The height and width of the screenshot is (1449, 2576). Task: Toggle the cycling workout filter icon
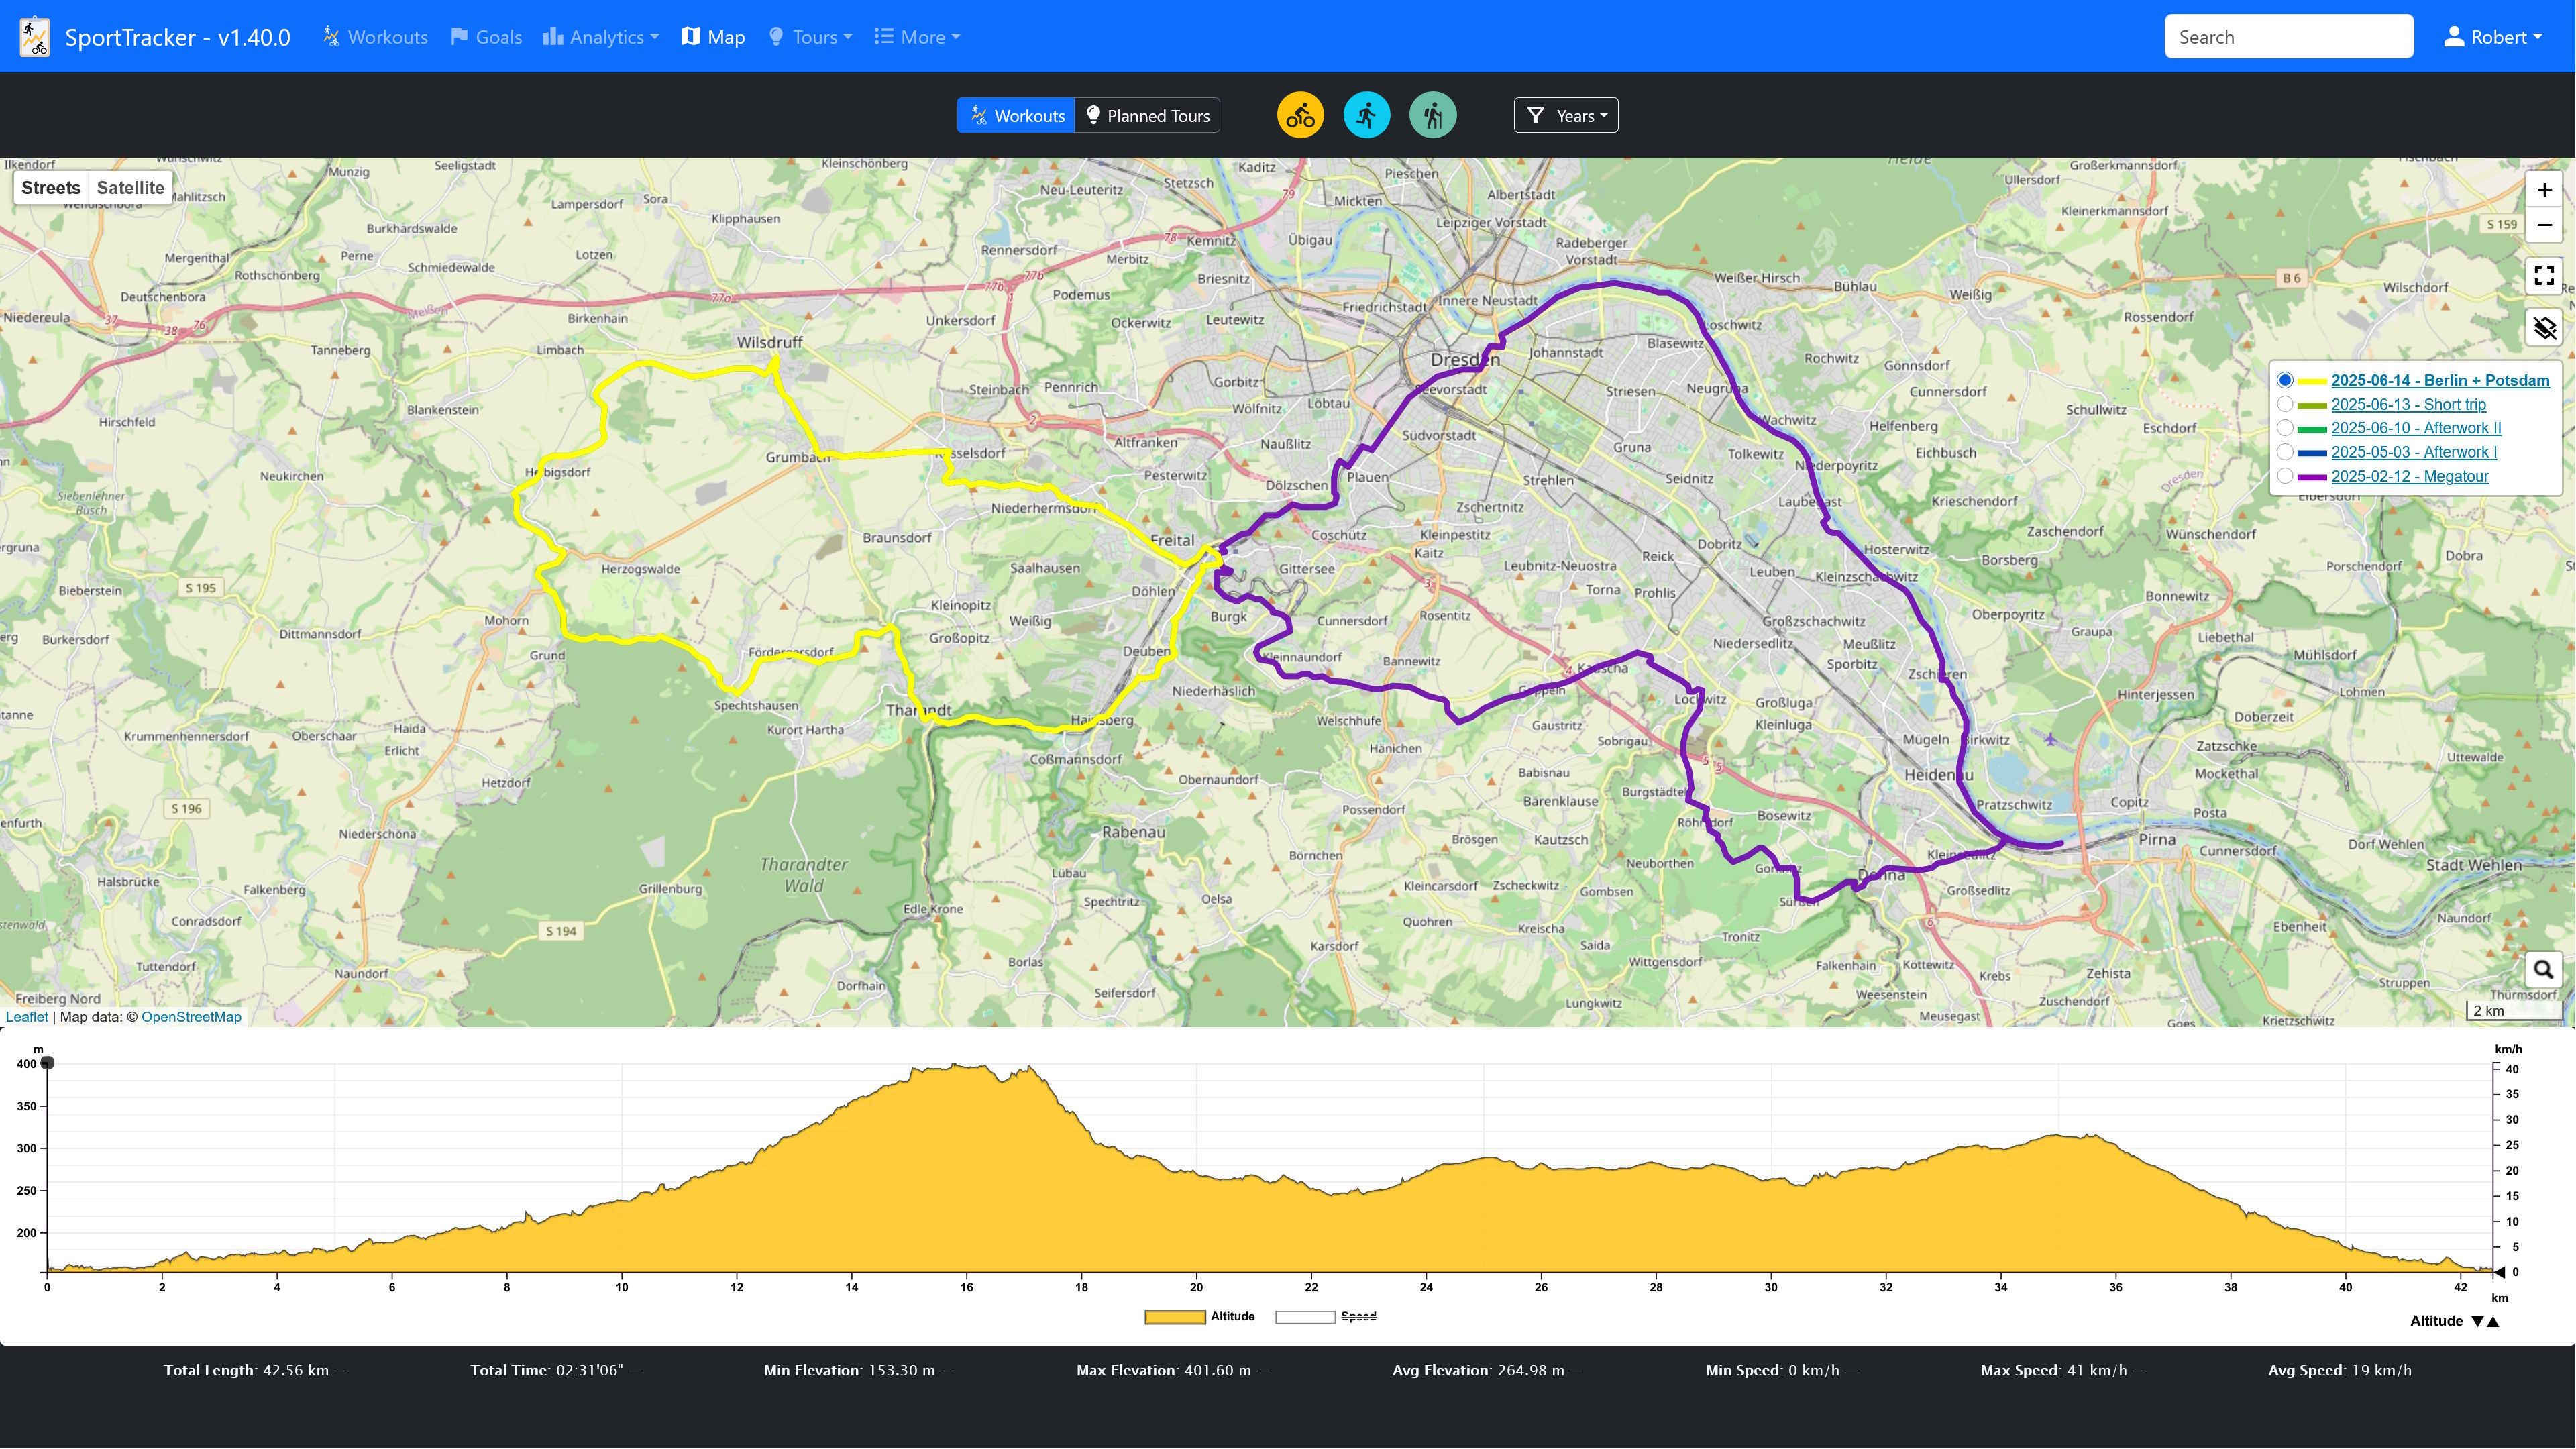1300,115
